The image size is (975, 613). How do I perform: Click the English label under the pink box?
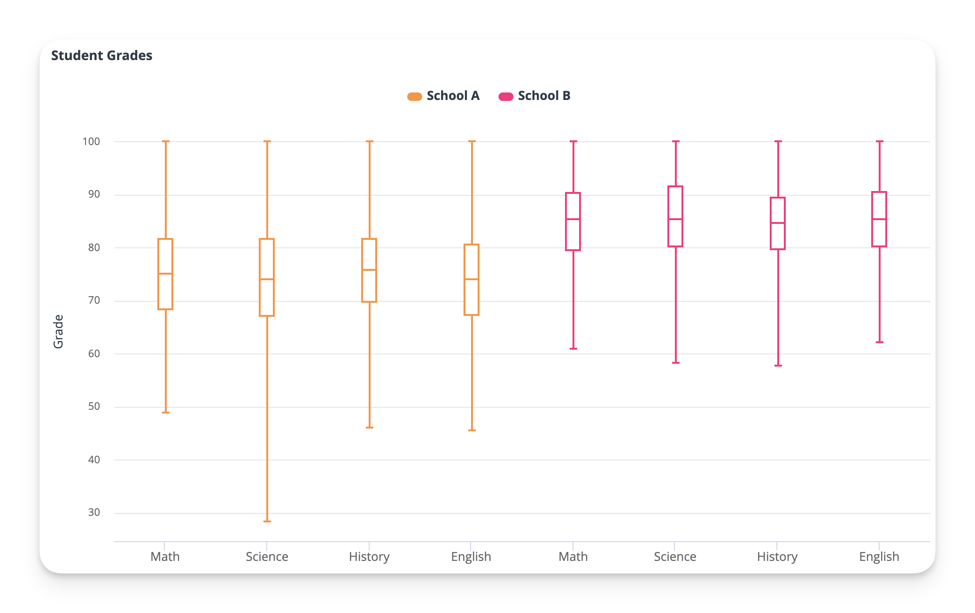879,557
